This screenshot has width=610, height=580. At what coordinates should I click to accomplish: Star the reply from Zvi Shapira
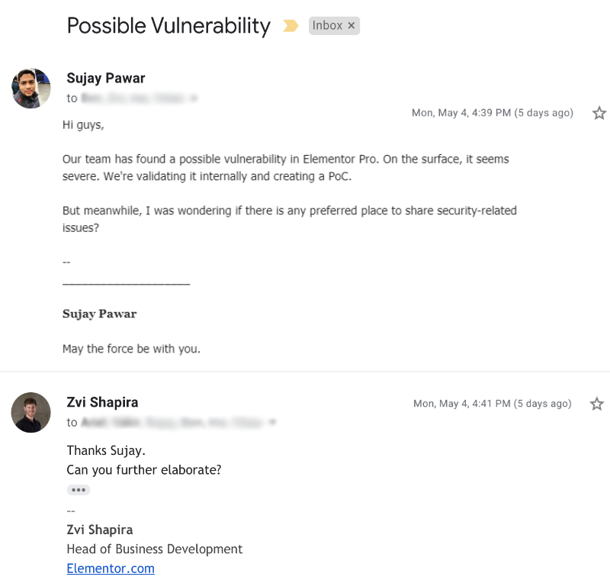[x=597, y=404]
